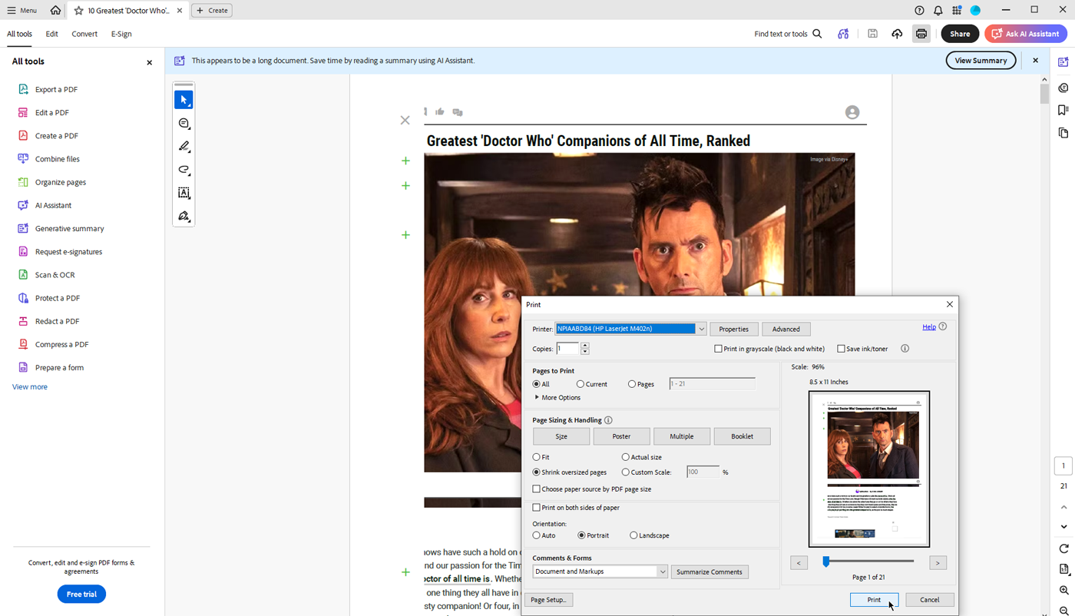1075x616 pixels.
Task: Click the Save disk icon
Action: [872, 34]
